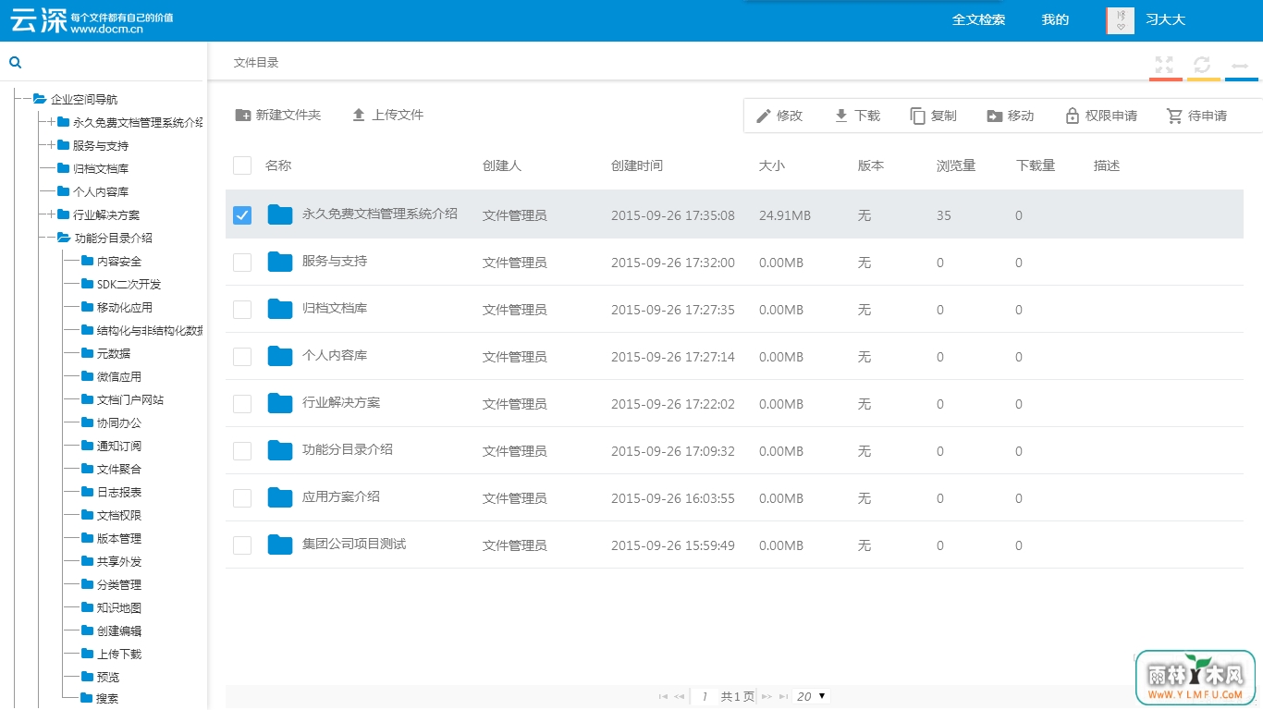Select SDK二次开发 in the tree
The height and width of the screenshot is (710, 1263).
(x=129, y=285)
